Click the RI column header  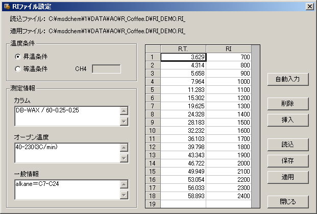click(229, 49)
